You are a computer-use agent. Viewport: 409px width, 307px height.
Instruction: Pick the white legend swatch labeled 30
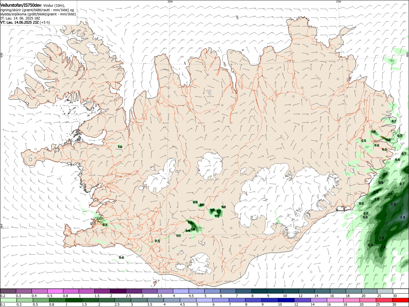click(x=400, y=291)
